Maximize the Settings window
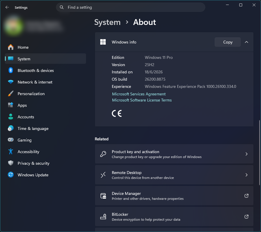Image resolution: width=261 pixels, height=232 pixels. pyautogui.click(x=241, y=5)
